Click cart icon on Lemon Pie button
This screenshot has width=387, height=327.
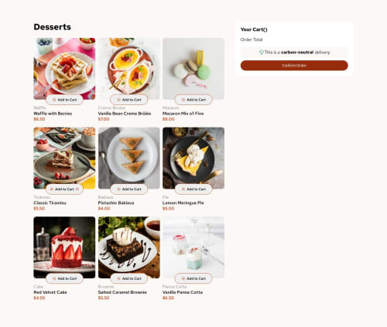click(x=183, y=189)
